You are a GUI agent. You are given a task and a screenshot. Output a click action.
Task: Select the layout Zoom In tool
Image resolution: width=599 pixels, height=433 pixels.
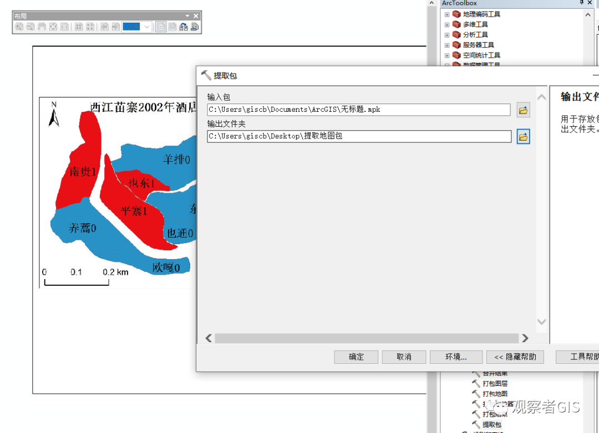click(x=19, y=27)
